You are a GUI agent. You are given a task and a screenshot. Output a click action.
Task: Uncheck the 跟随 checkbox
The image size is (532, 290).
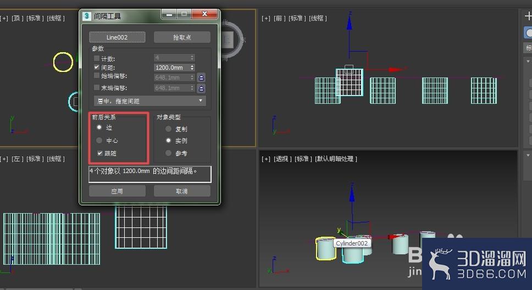tap(100, 153)
